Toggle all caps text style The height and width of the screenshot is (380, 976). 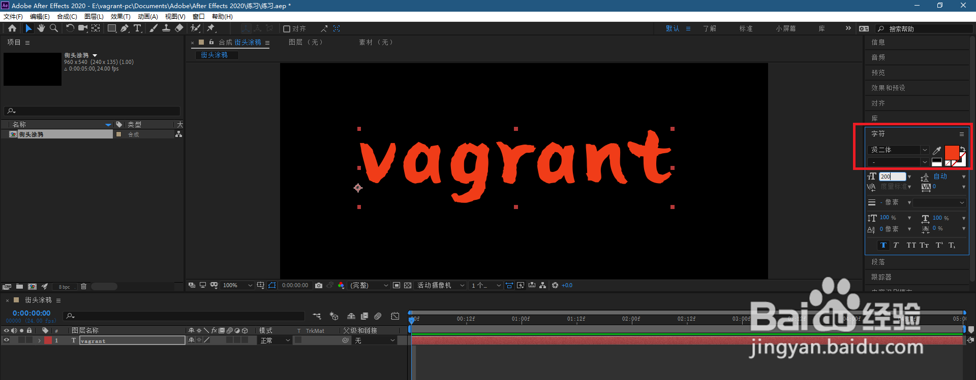[911, 245]
